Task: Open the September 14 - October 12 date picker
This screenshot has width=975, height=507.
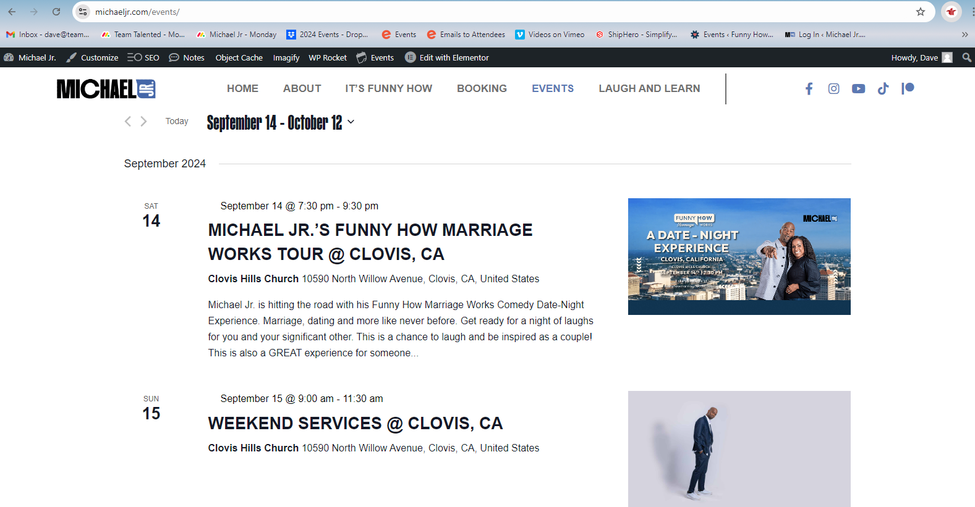Action: 281,122
